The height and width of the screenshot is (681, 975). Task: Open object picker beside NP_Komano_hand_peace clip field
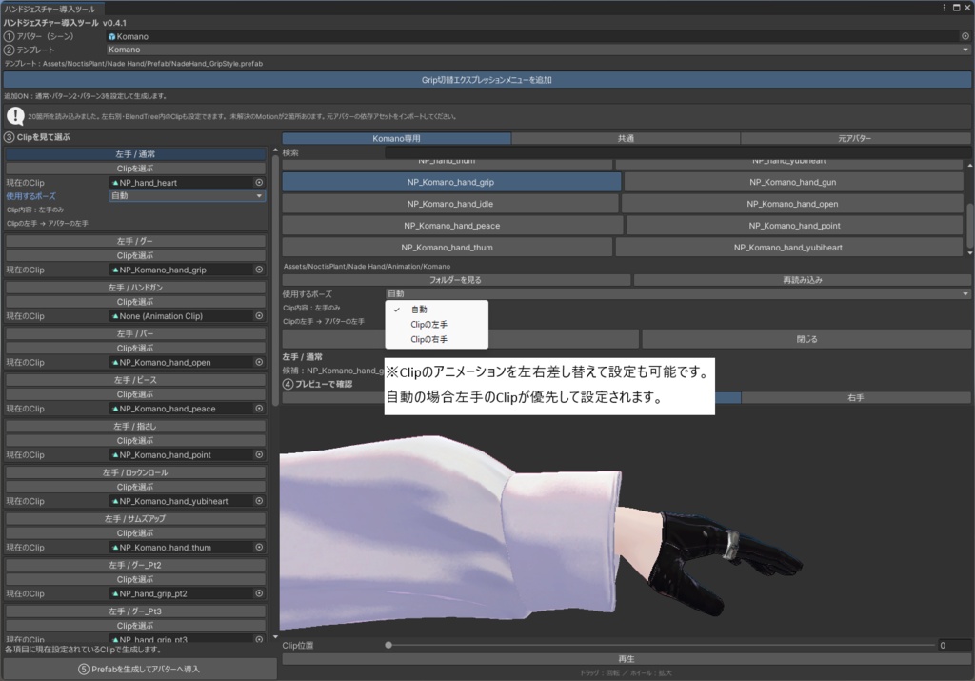click(259, 409)
